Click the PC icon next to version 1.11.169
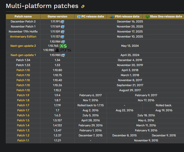184x152 pixels. [x=63, y=27]
